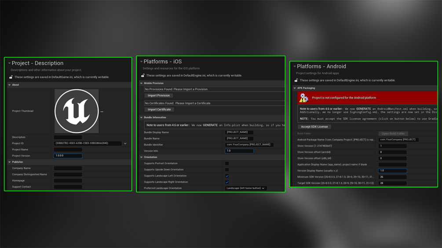The height and width of the screenshot is (248, 442).
Task: Collapse the Project - Description section
Action: coord(9,63)
